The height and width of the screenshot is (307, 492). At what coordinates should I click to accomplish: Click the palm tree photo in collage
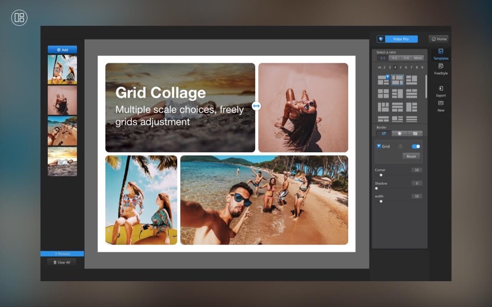pos(141,200)
